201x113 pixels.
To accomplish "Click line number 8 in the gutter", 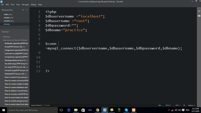I will tap(39, 44).
